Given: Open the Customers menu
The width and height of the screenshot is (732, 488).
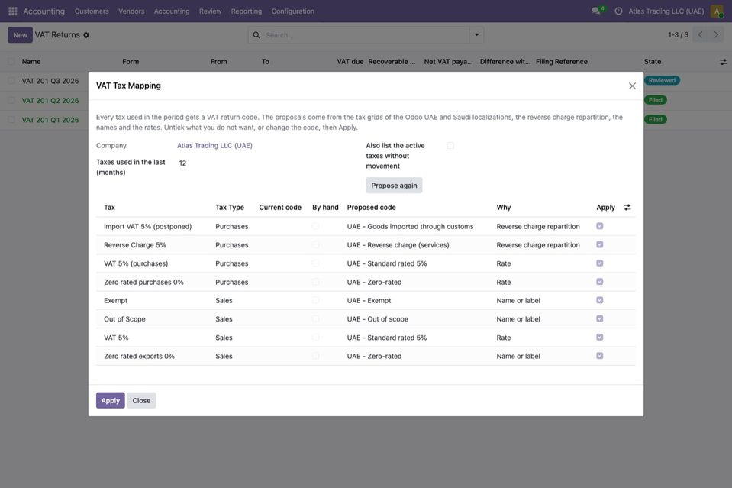Looking at the screenshot, I should coord(92,11).
